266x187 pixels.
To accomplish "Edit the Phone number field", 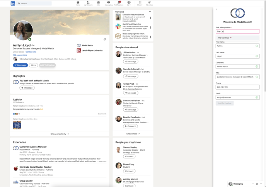I will pyautogui.click(x=237, y=87).
